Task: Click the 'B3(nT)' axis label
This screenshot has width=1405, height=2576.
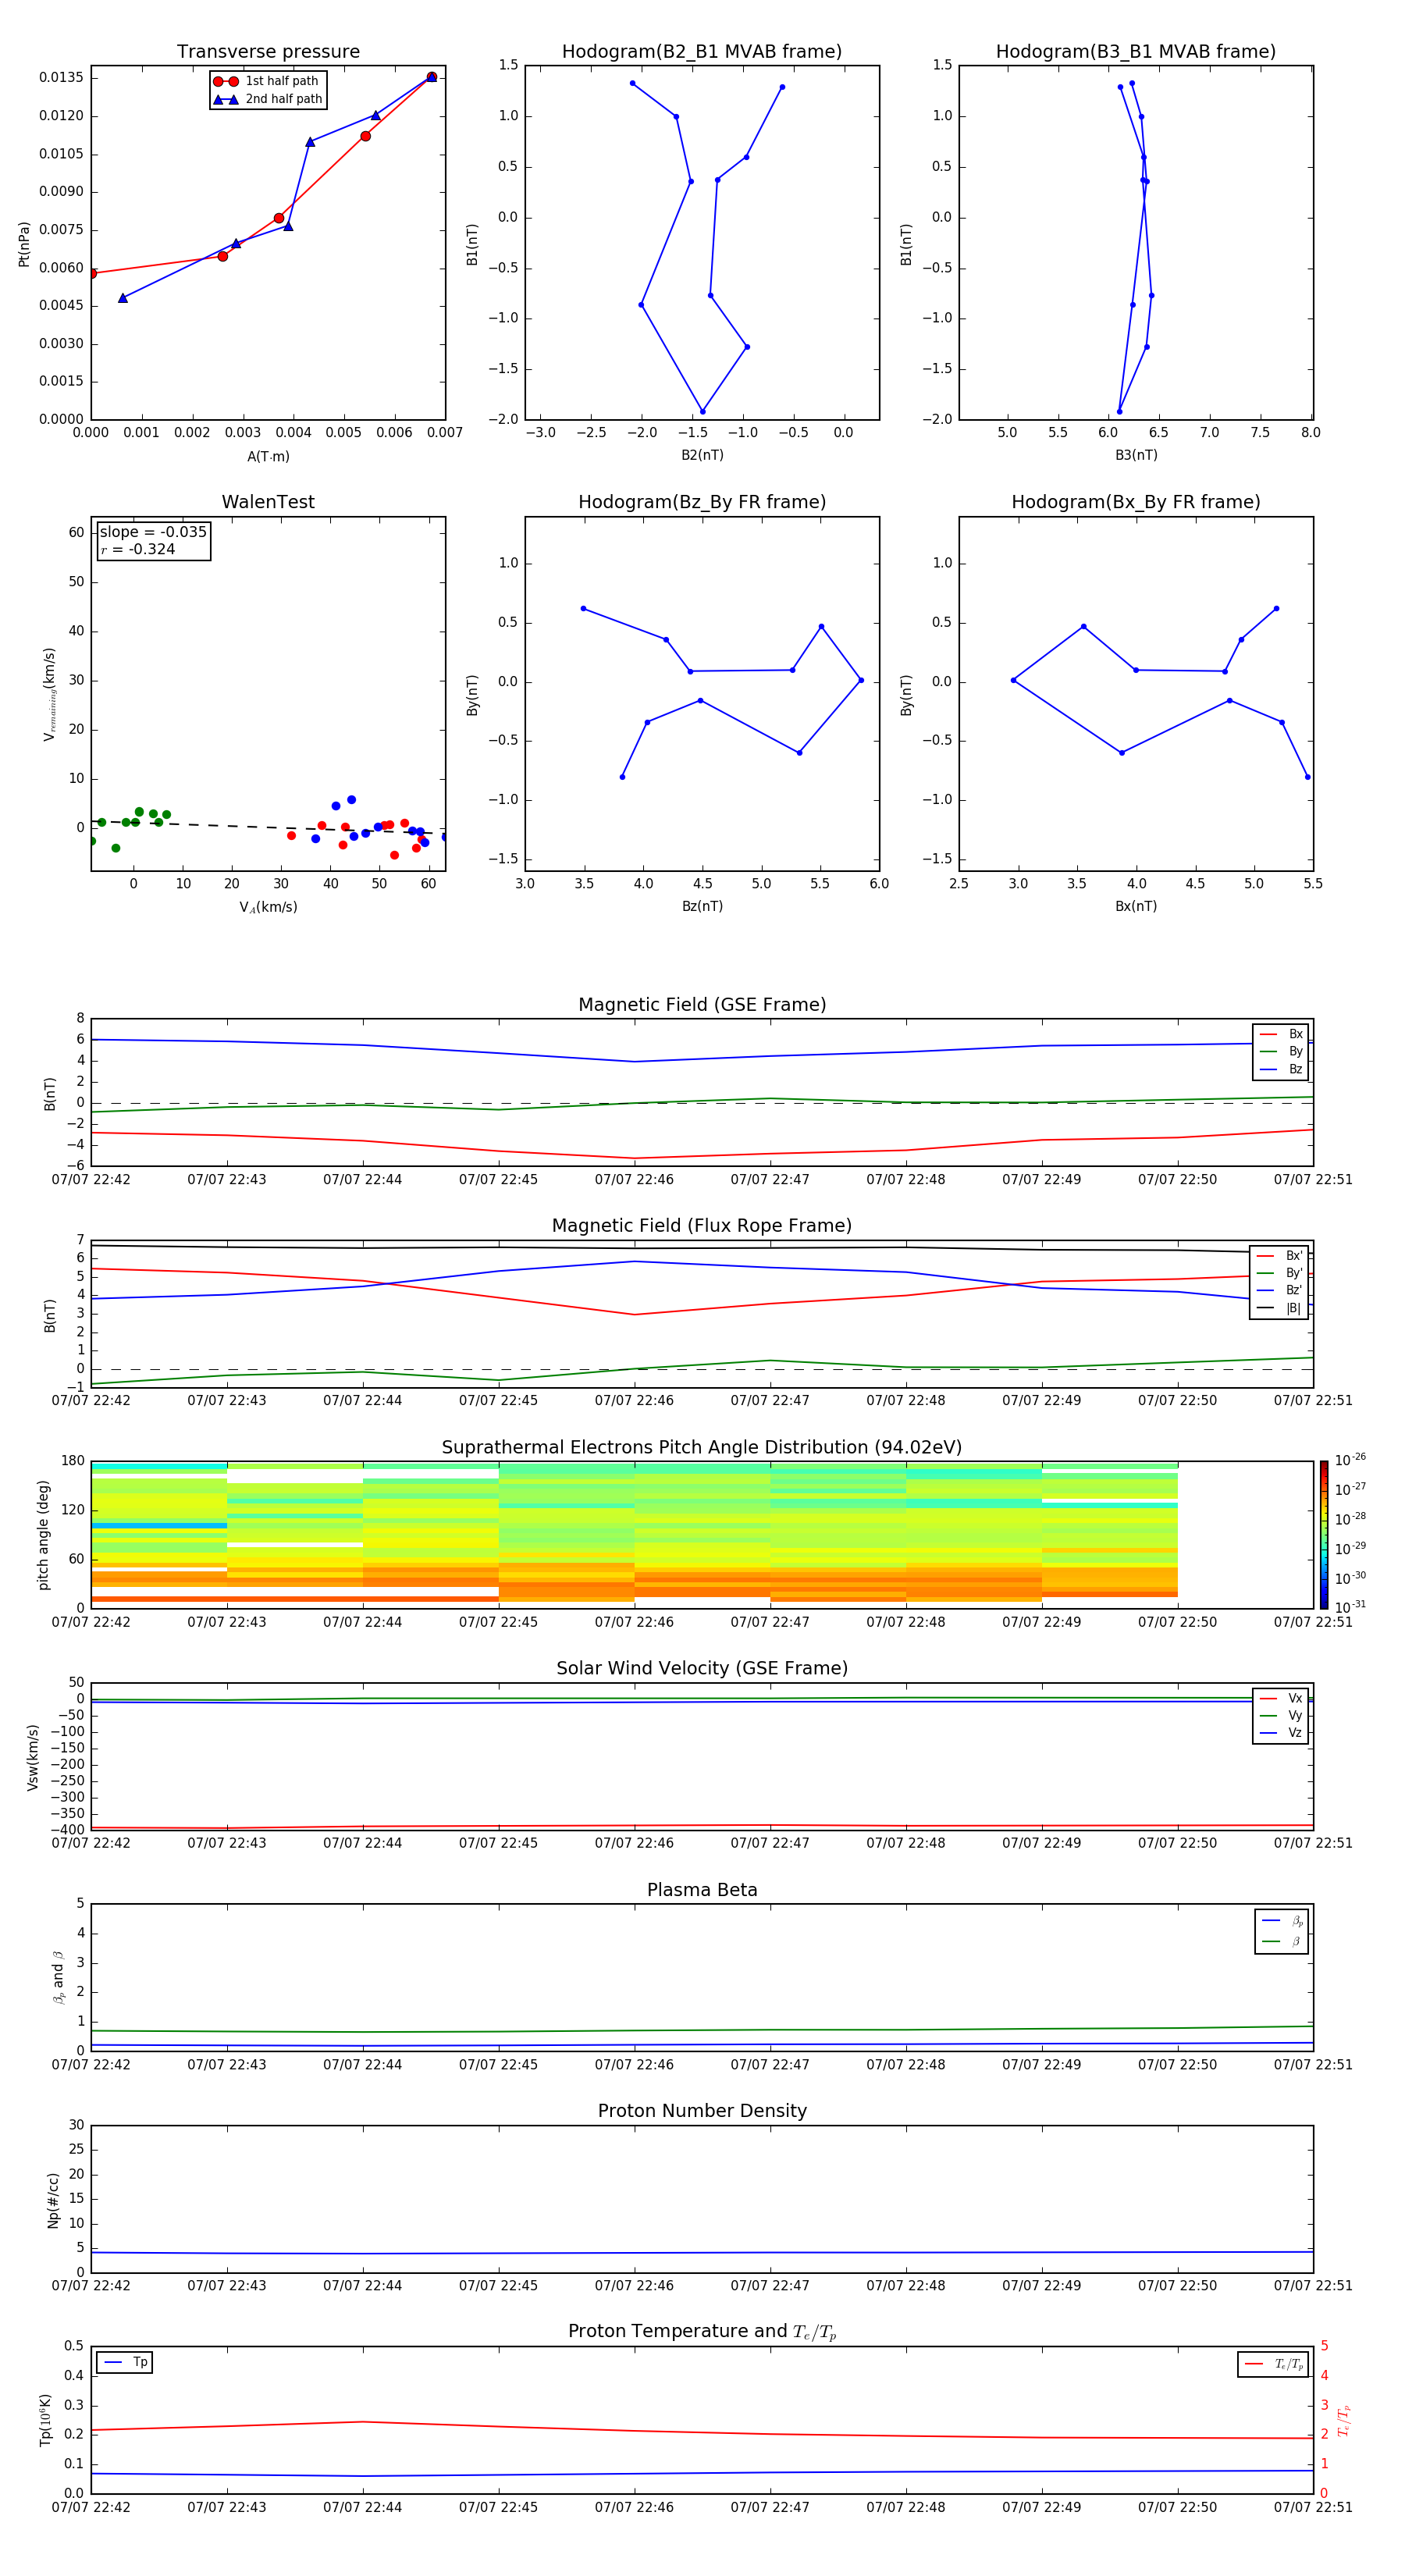Action: [x=1136, y=455]
